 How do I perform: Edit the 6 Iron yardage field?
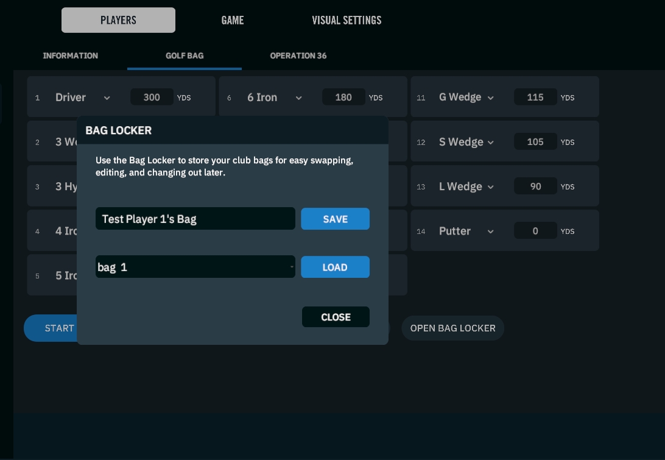tap(343, 97)
